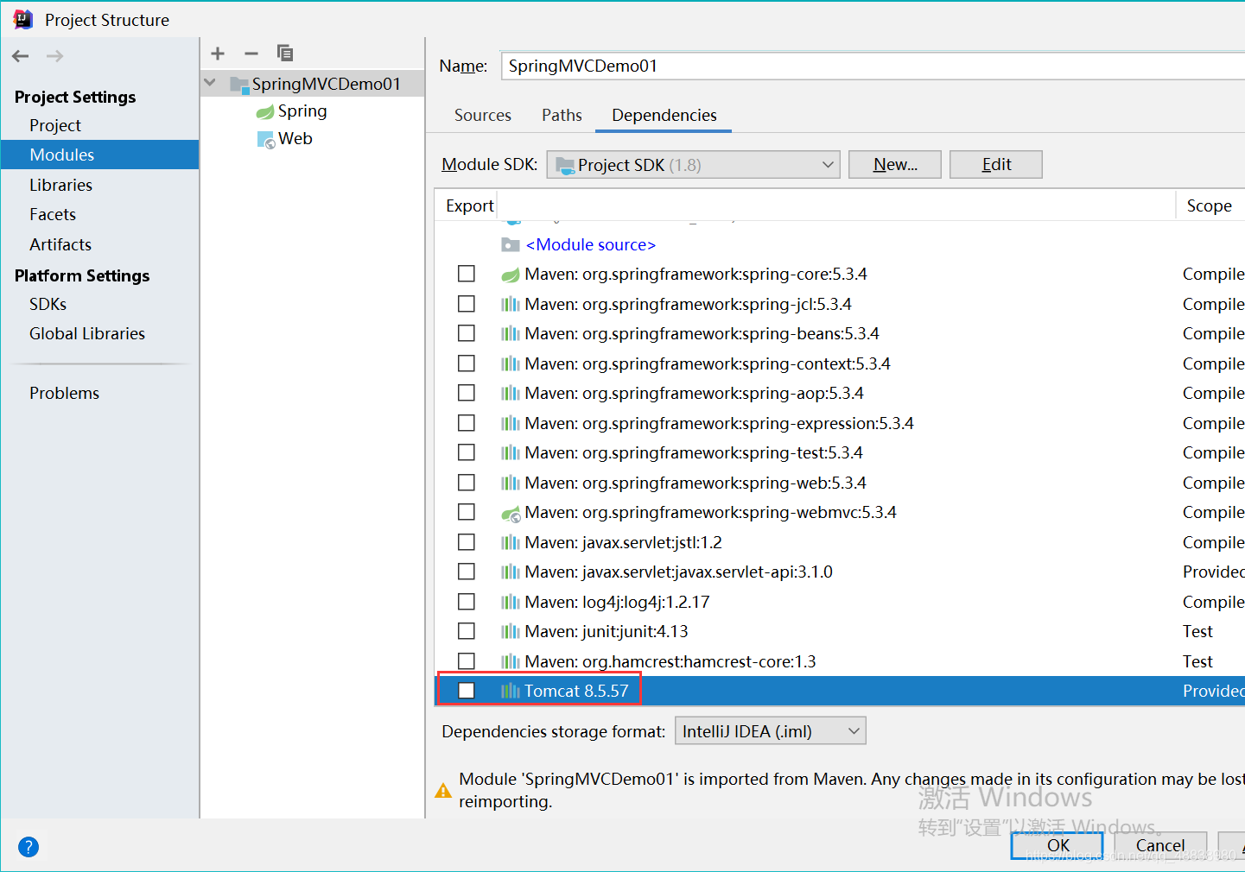Screen dimensions: 1245x872
Task: Toggle export checkbox for Tomcat 8.5.57
Action: point(467,691)
